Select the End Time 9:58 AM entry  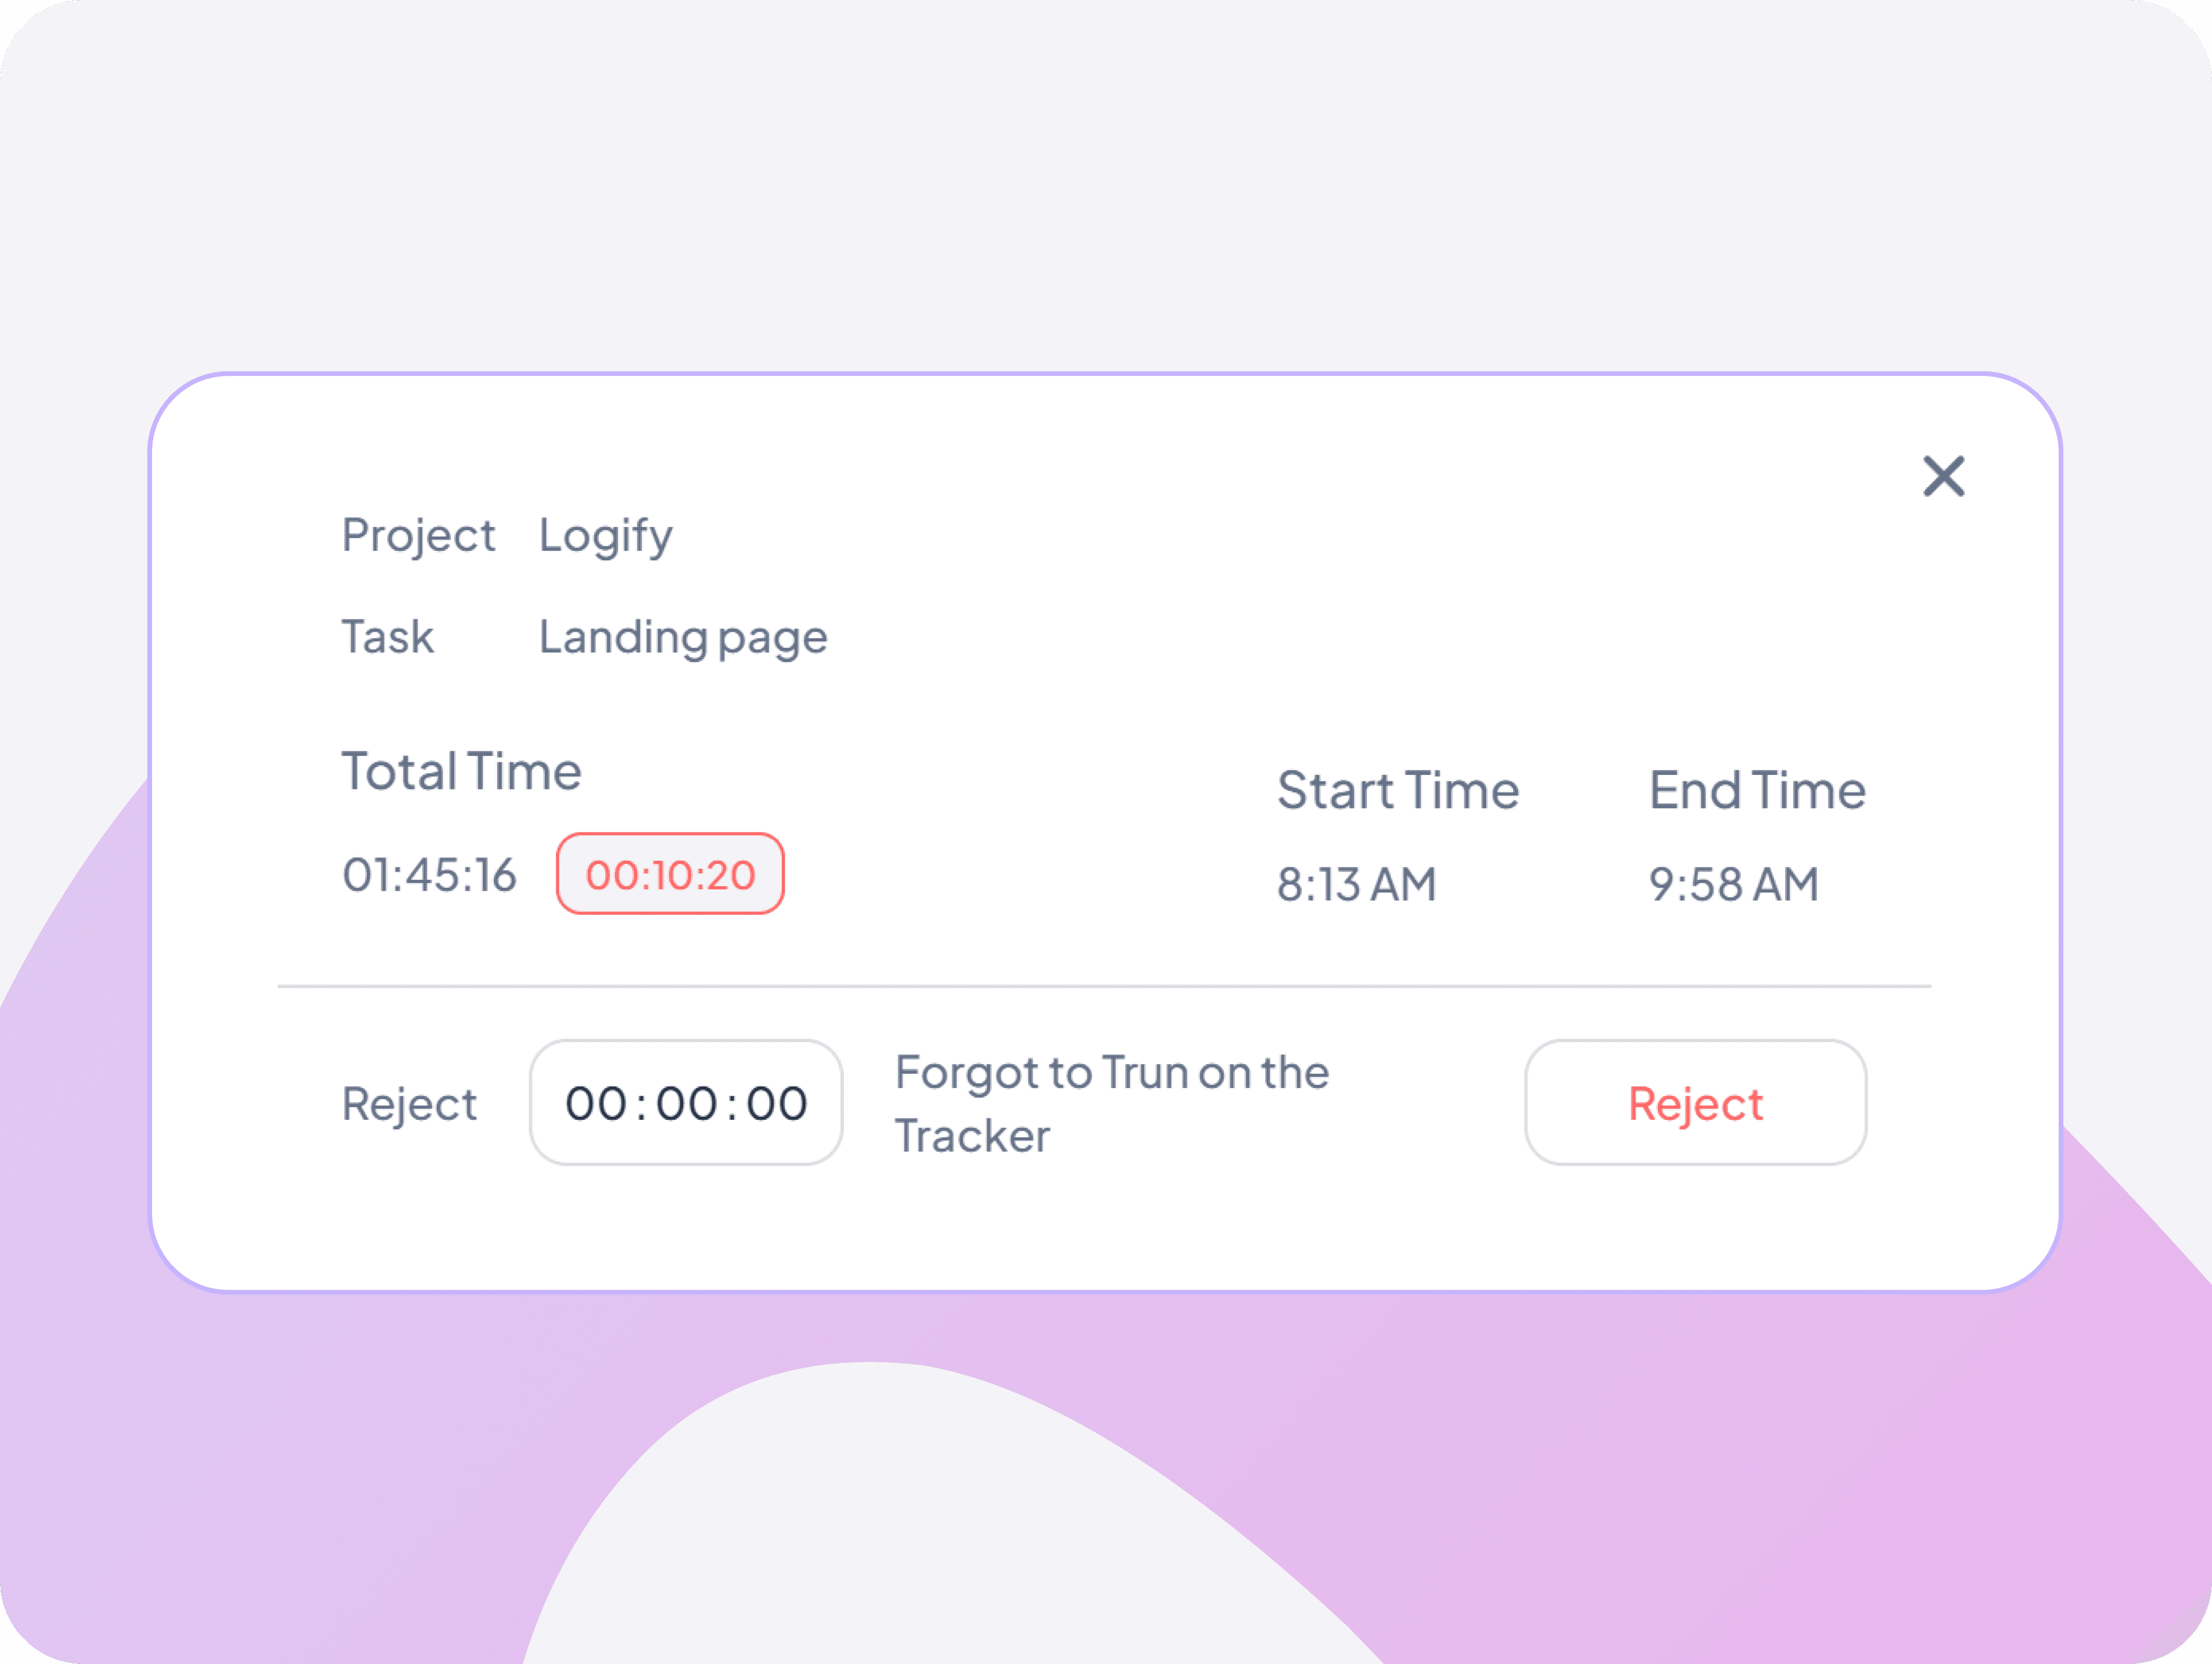pyautogui.click(x=1733, y=883)
